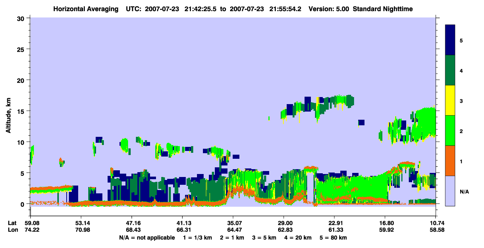
Task: Click the colorbar label 'N/A'
Action: tap(464, 192)
